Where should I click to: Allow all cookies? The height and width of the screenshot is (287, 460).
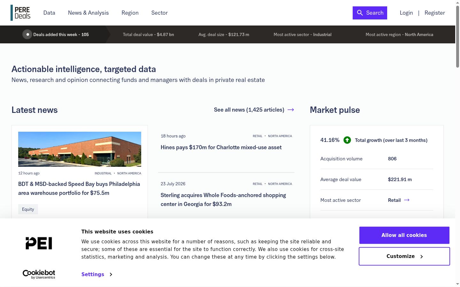pos(404,235)
